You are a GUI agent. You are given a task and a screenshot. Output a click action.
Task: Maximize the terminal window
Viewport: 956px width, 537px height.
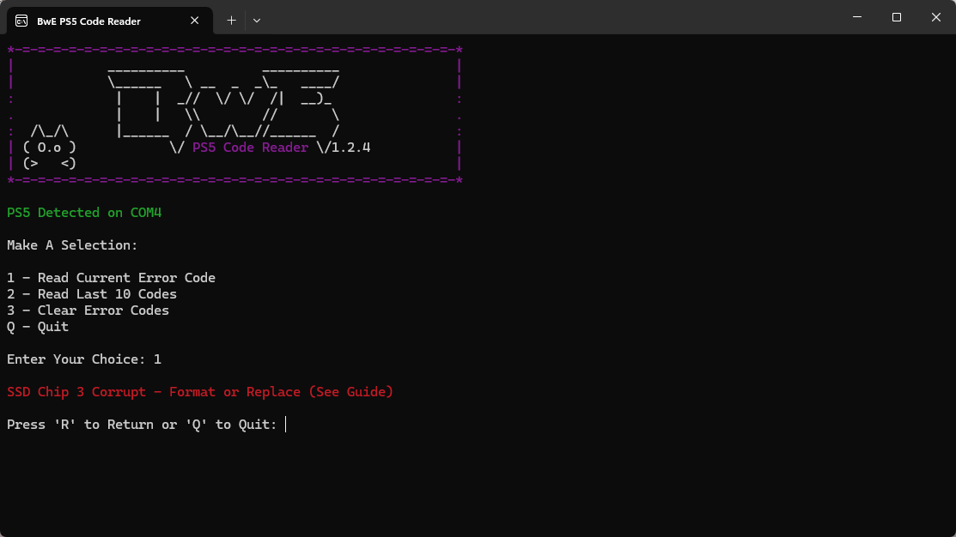pyautogui.click(x=896, y=17)
